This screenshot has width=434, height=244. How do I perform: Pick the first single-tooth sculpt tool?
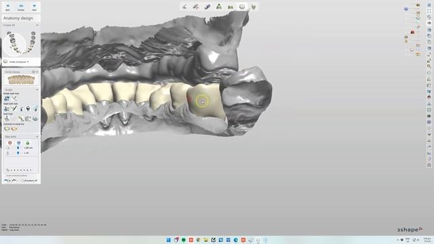pyautogui.click(x=7, y=108)
